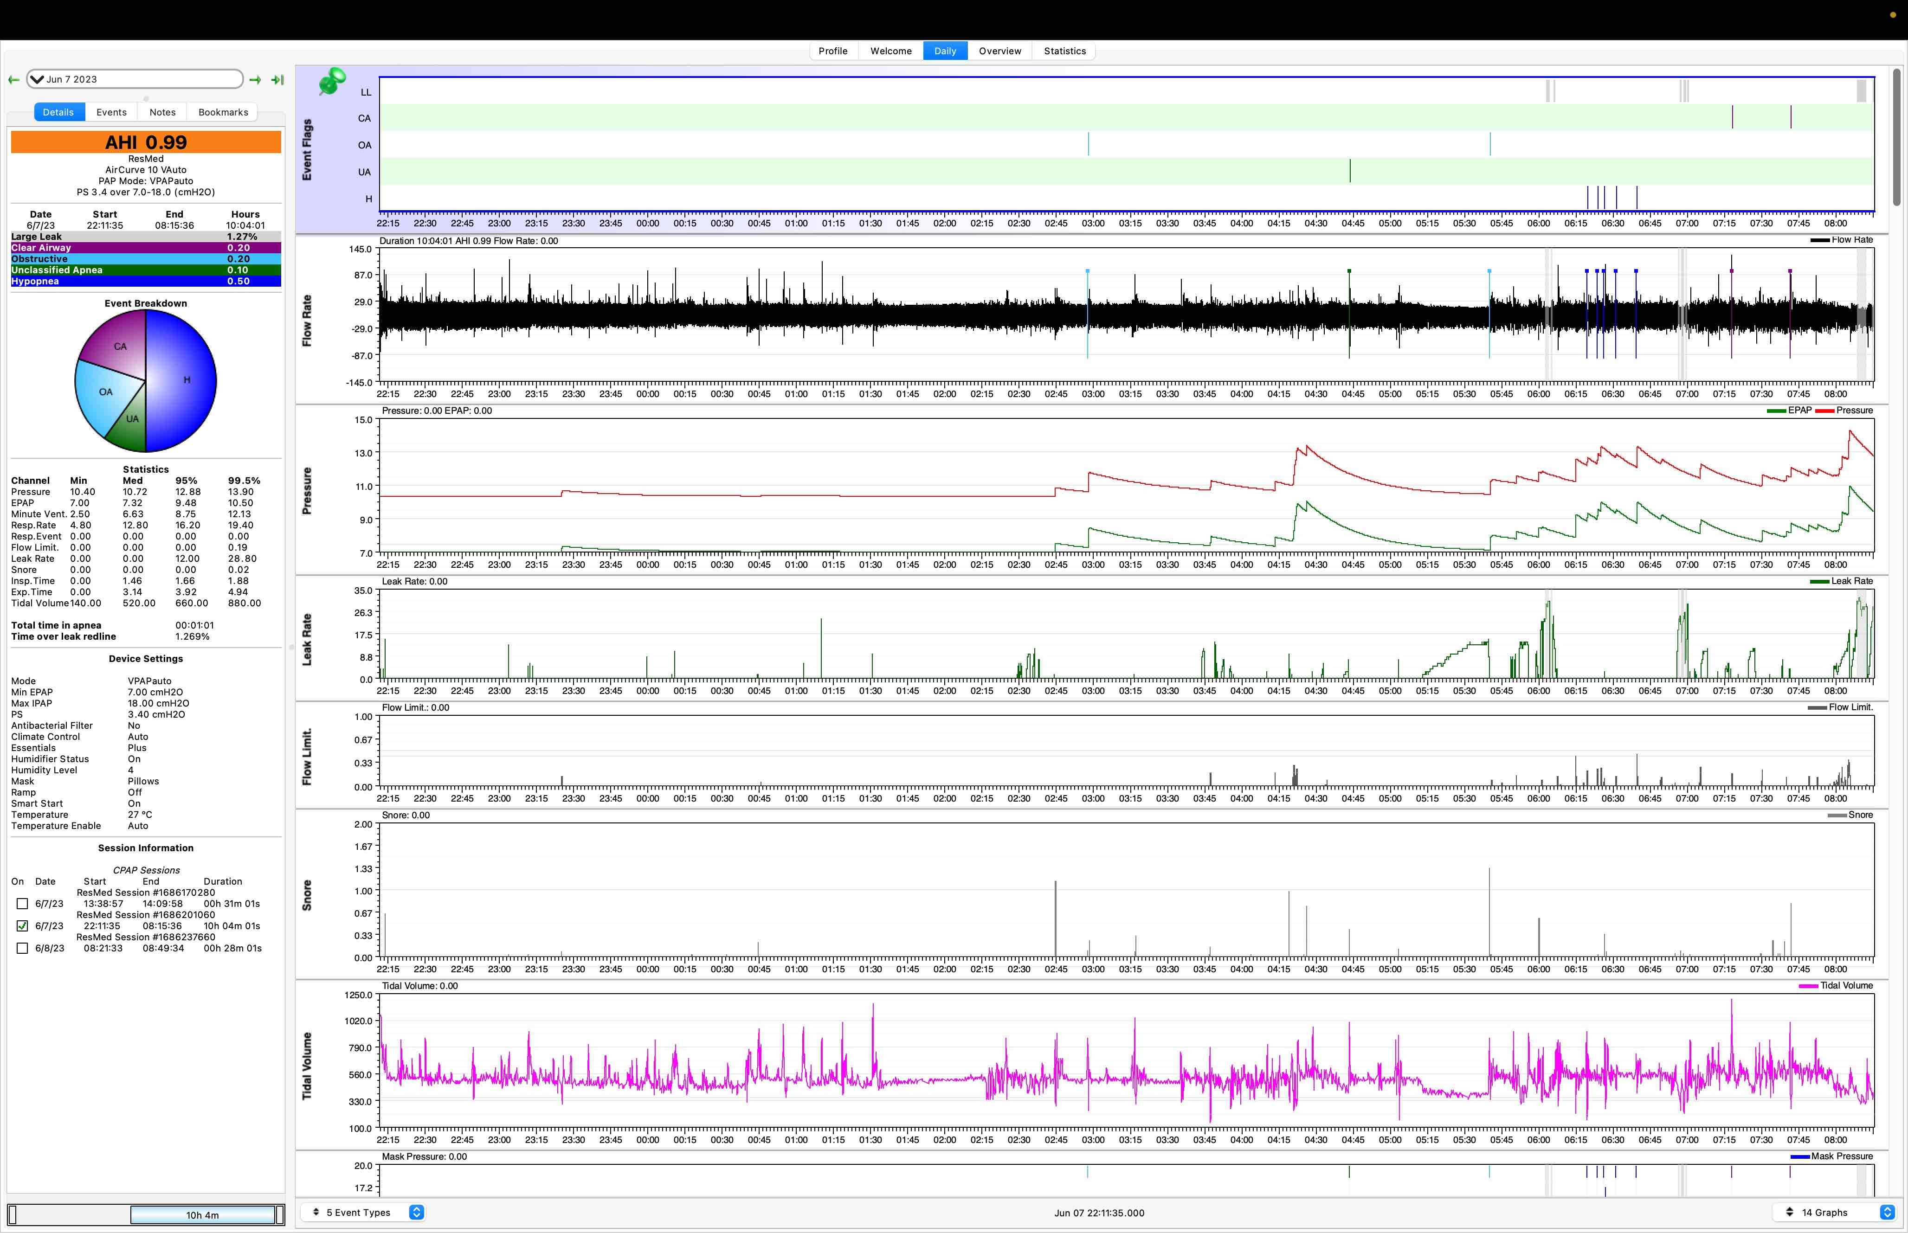
Task: Click the main graph area vertical scrollbar
Action: click(x=1896, y=137)
